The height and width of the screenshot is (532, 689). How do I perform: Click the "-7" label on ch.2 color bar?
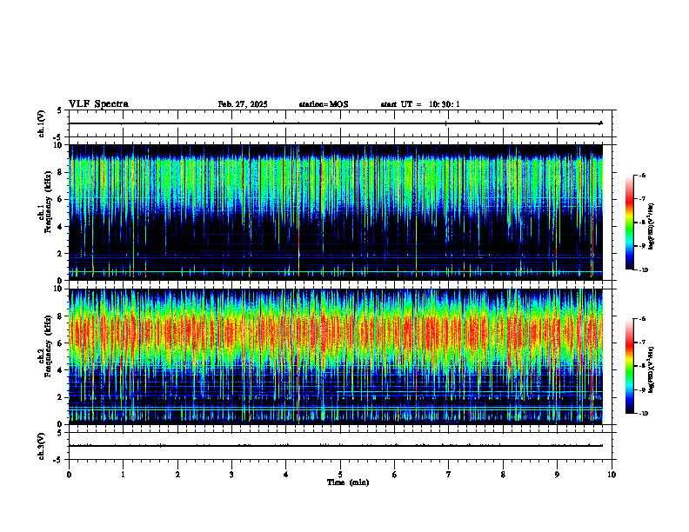[642, 342]
